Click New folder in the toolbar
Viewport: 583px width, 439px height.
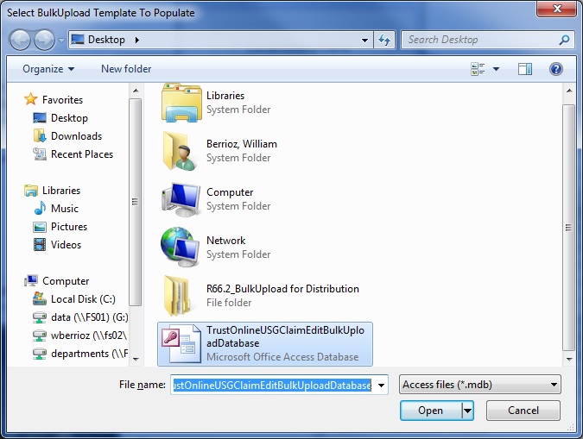126,69
